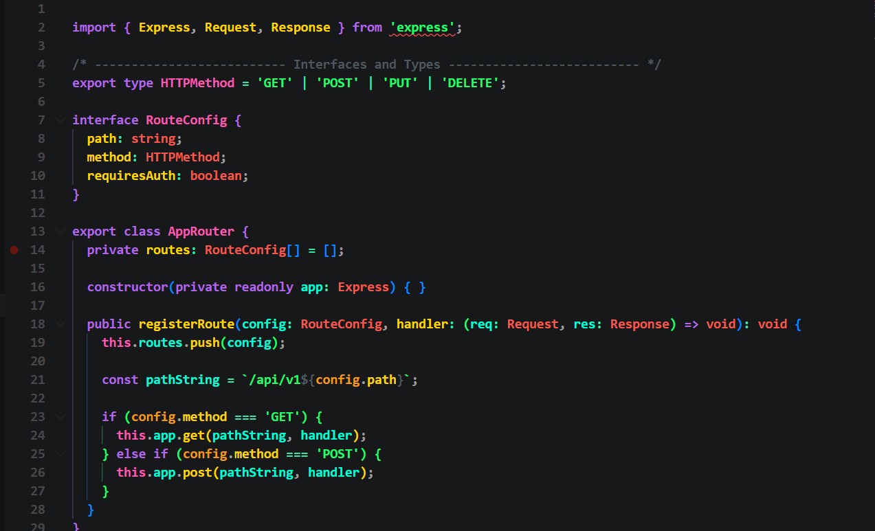
Task: Click the 'path' property in the interface
Action: [101, 139]
